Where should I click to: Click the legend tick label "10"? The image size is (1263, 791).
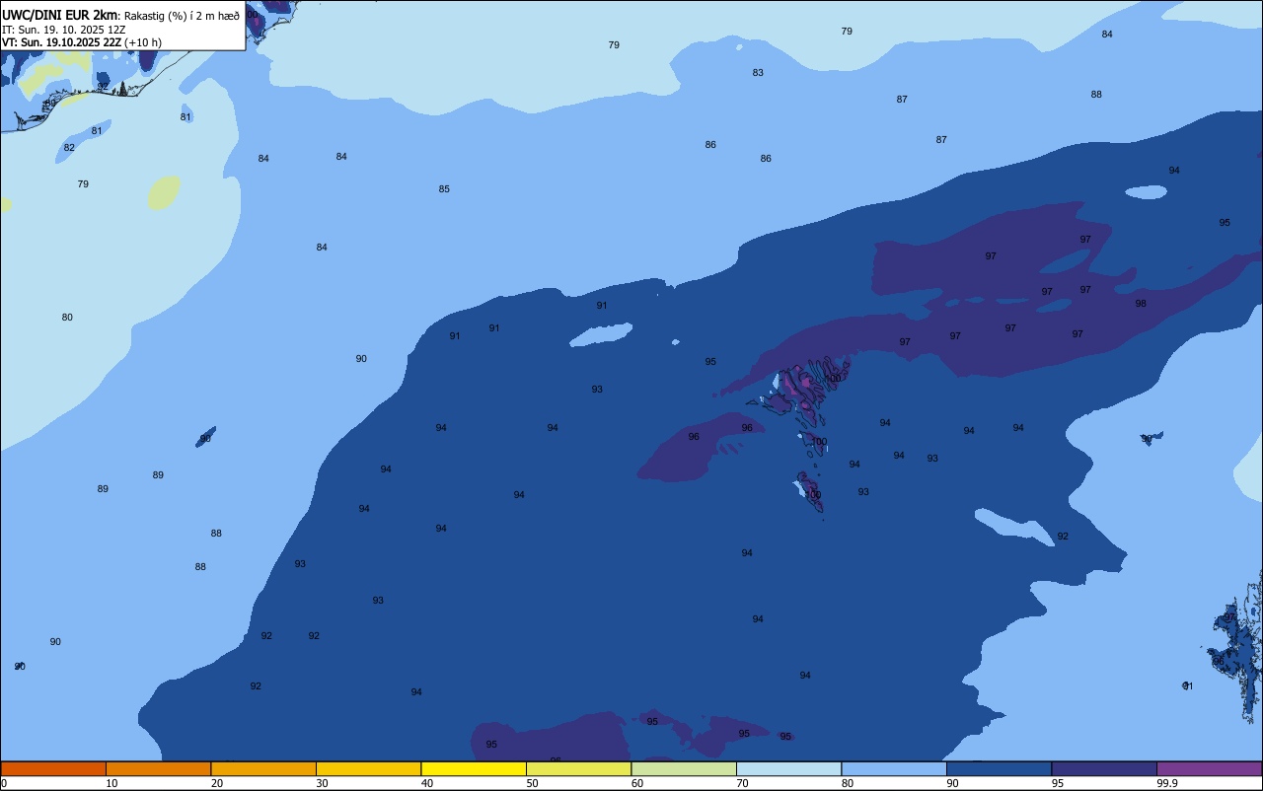pos(111,783)
